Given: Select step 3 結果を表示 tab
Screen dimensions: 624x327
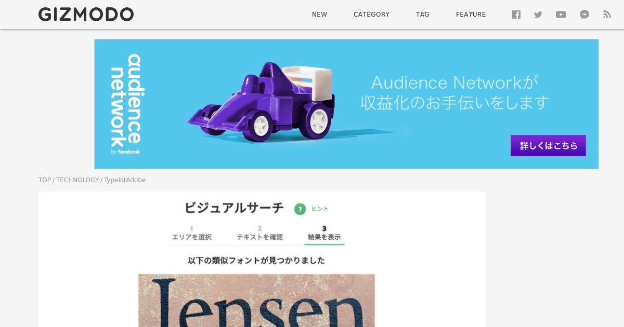Looking at the screenshot, I should point(324,234).
